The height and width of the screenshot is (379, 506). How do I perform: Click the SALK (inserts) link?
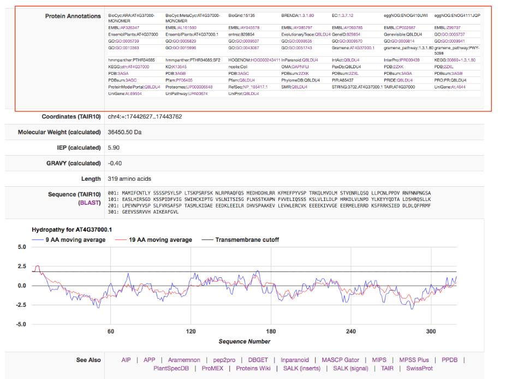point(303,369)
